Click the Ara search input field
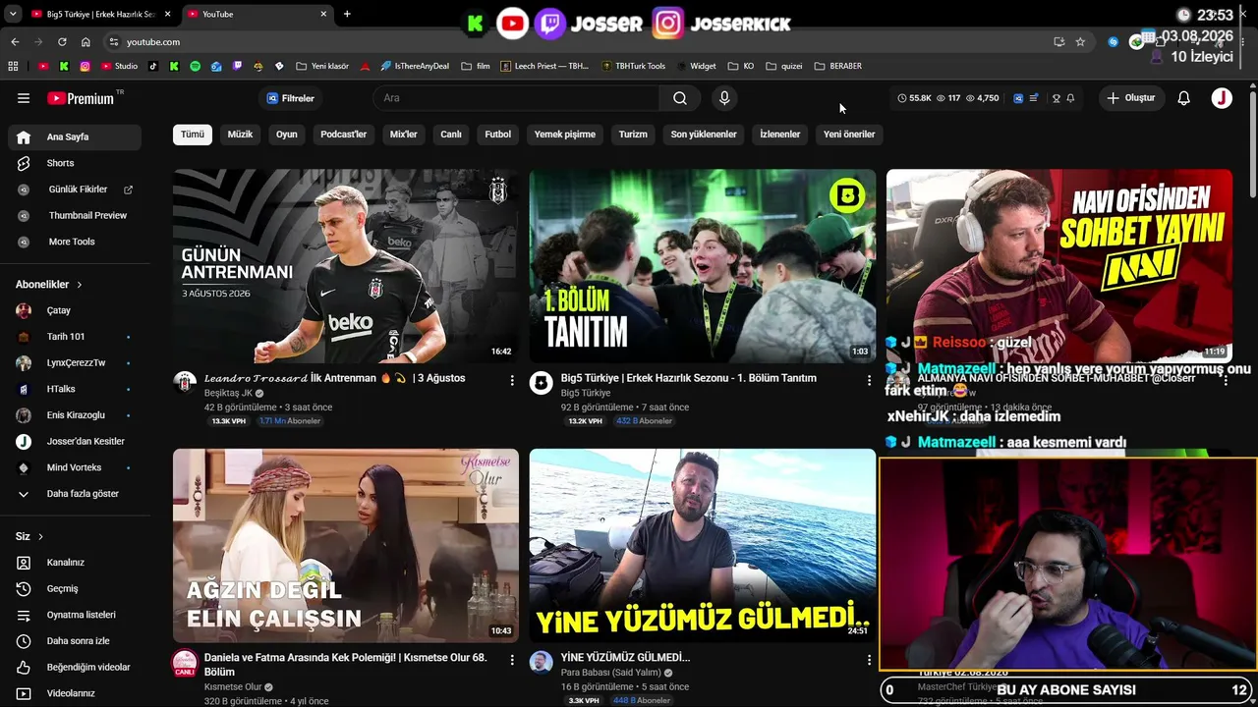This screenshot has height=707, width=1258. (x=516, y=98)
